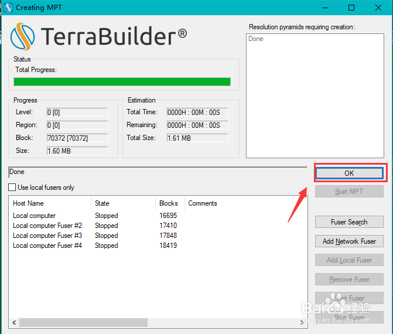Click the right scroll arrow of fuser list
This screenshot has height=334, width=393.
point(302,322)
